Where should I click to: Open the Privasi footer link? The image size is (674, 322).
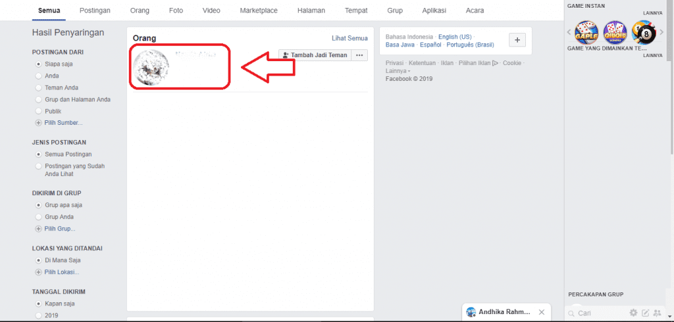pos(394,63)
